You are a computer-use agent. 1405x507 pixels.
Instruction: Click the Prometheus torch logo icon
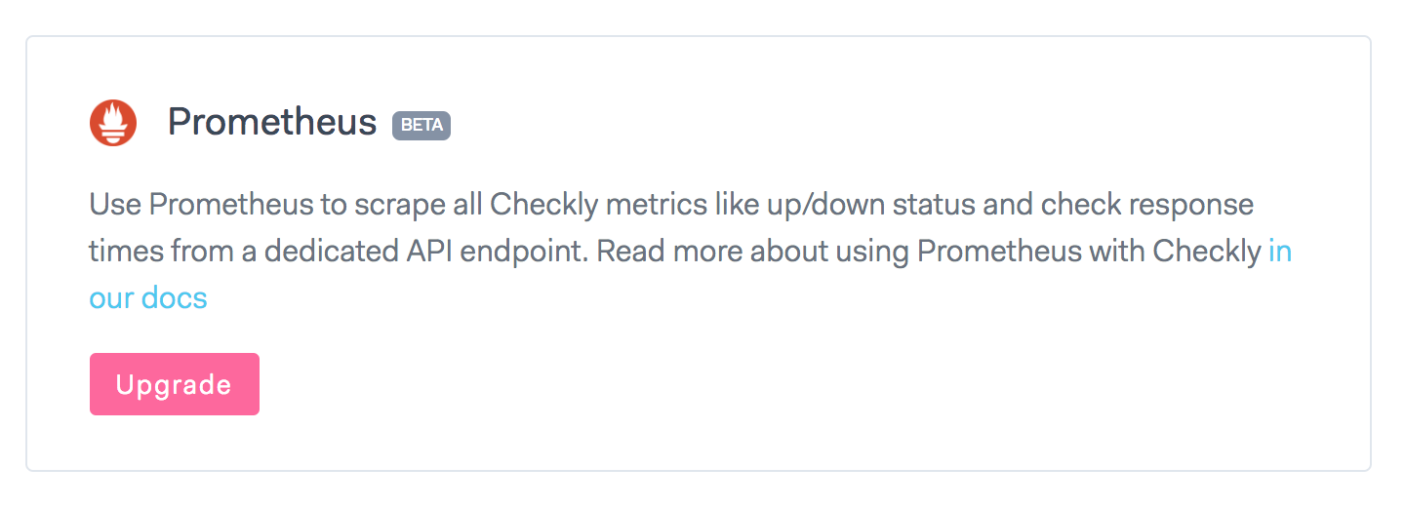113,124
